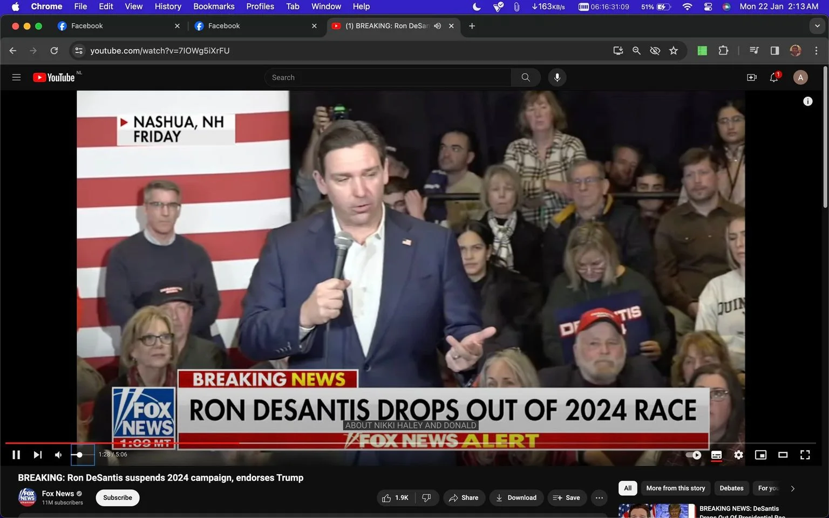Open YouTube notifications bell
829x518 pixels.
pyautogui.click(x=774, y=77)
